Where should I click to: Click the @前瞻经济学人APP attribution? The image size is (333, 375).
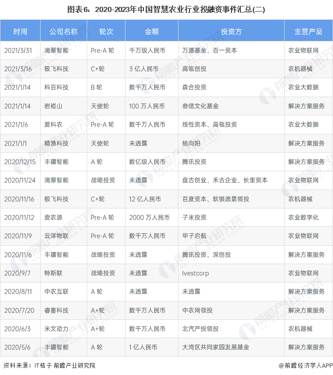pyautogui.click(x=305, y=365)
